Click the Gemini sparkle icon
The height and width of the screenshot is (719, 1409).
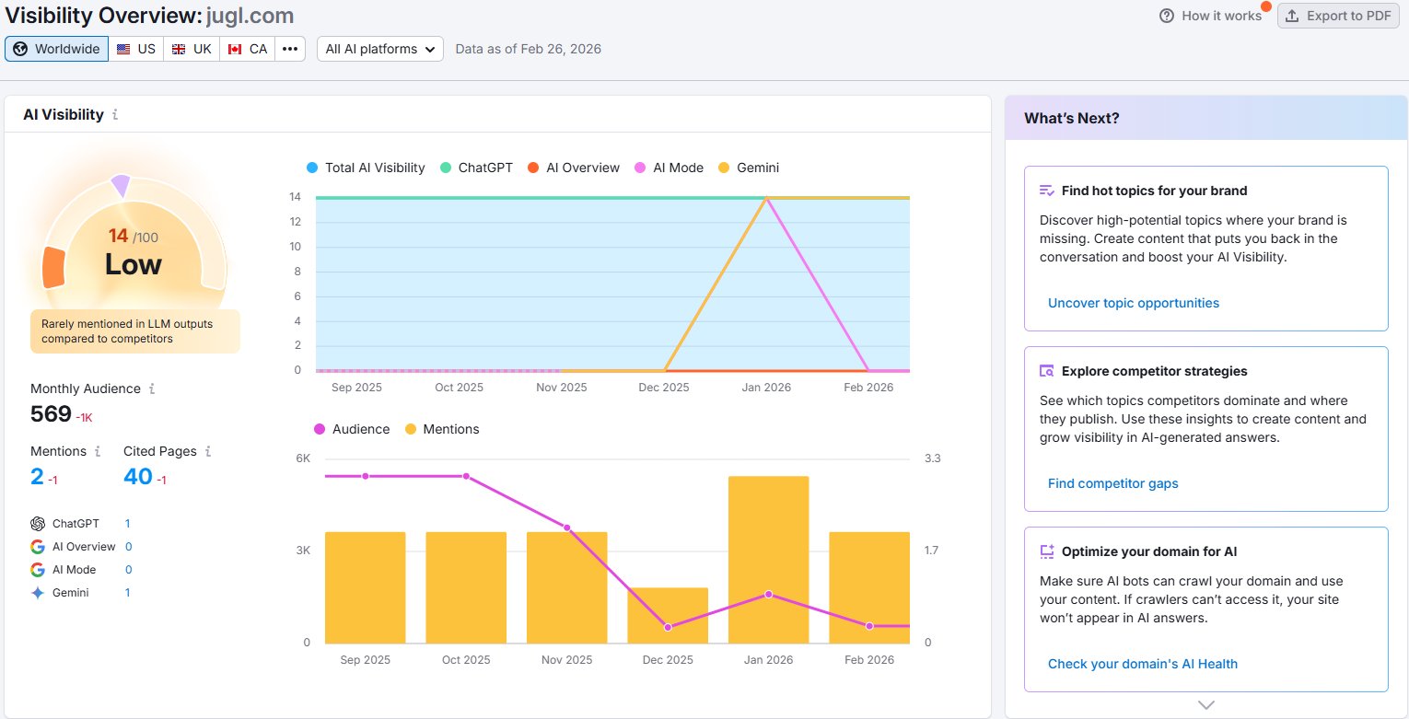click(38, 593)
